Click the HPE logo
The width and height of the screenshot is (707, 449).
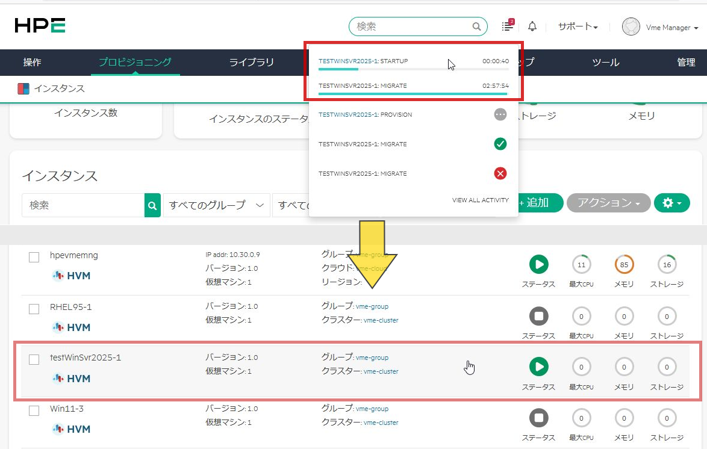pos(40,25)
